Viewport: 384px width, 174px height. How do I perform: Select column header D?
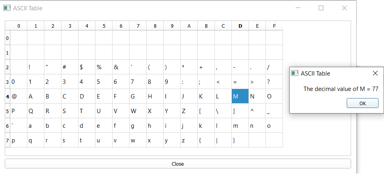click(240, 26)
